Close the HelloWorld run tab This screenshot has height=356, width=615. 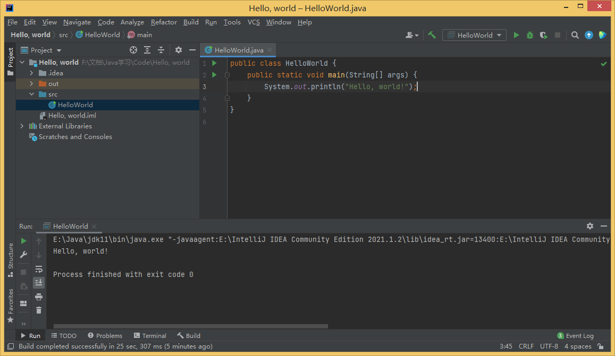[x=94, y=226]
